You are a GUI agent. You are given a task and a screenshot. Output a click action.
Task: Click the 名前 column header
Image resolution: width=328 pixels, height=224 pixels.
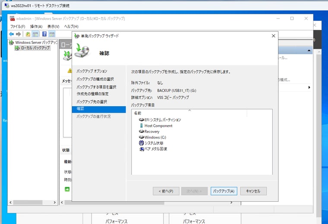click(x=138, y=113)
